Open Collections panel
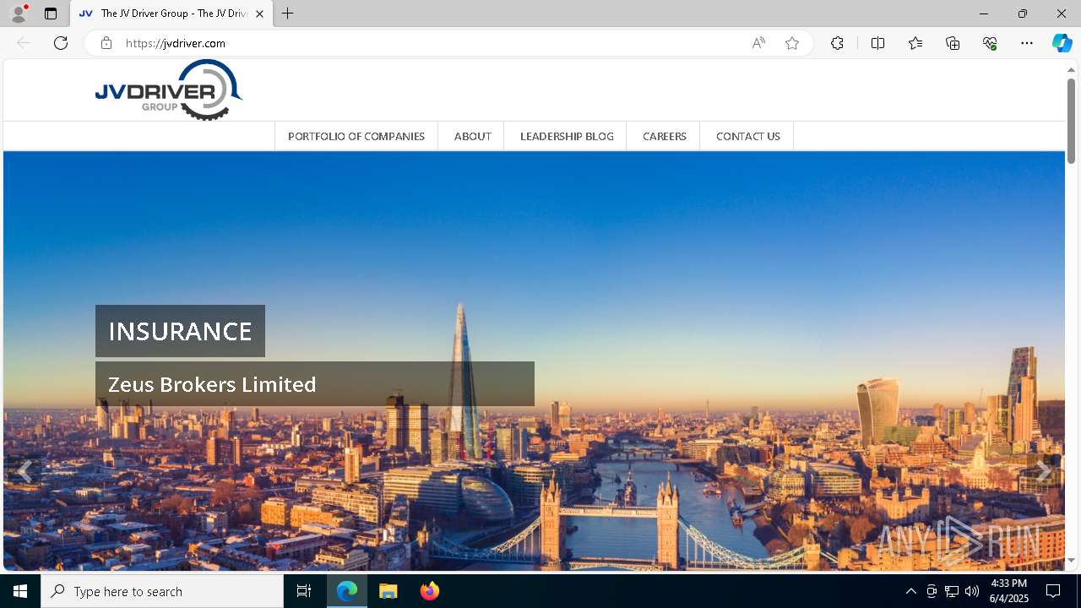Image resolution: width=1081 pixels, height=608 pixels. click(953, 43)
